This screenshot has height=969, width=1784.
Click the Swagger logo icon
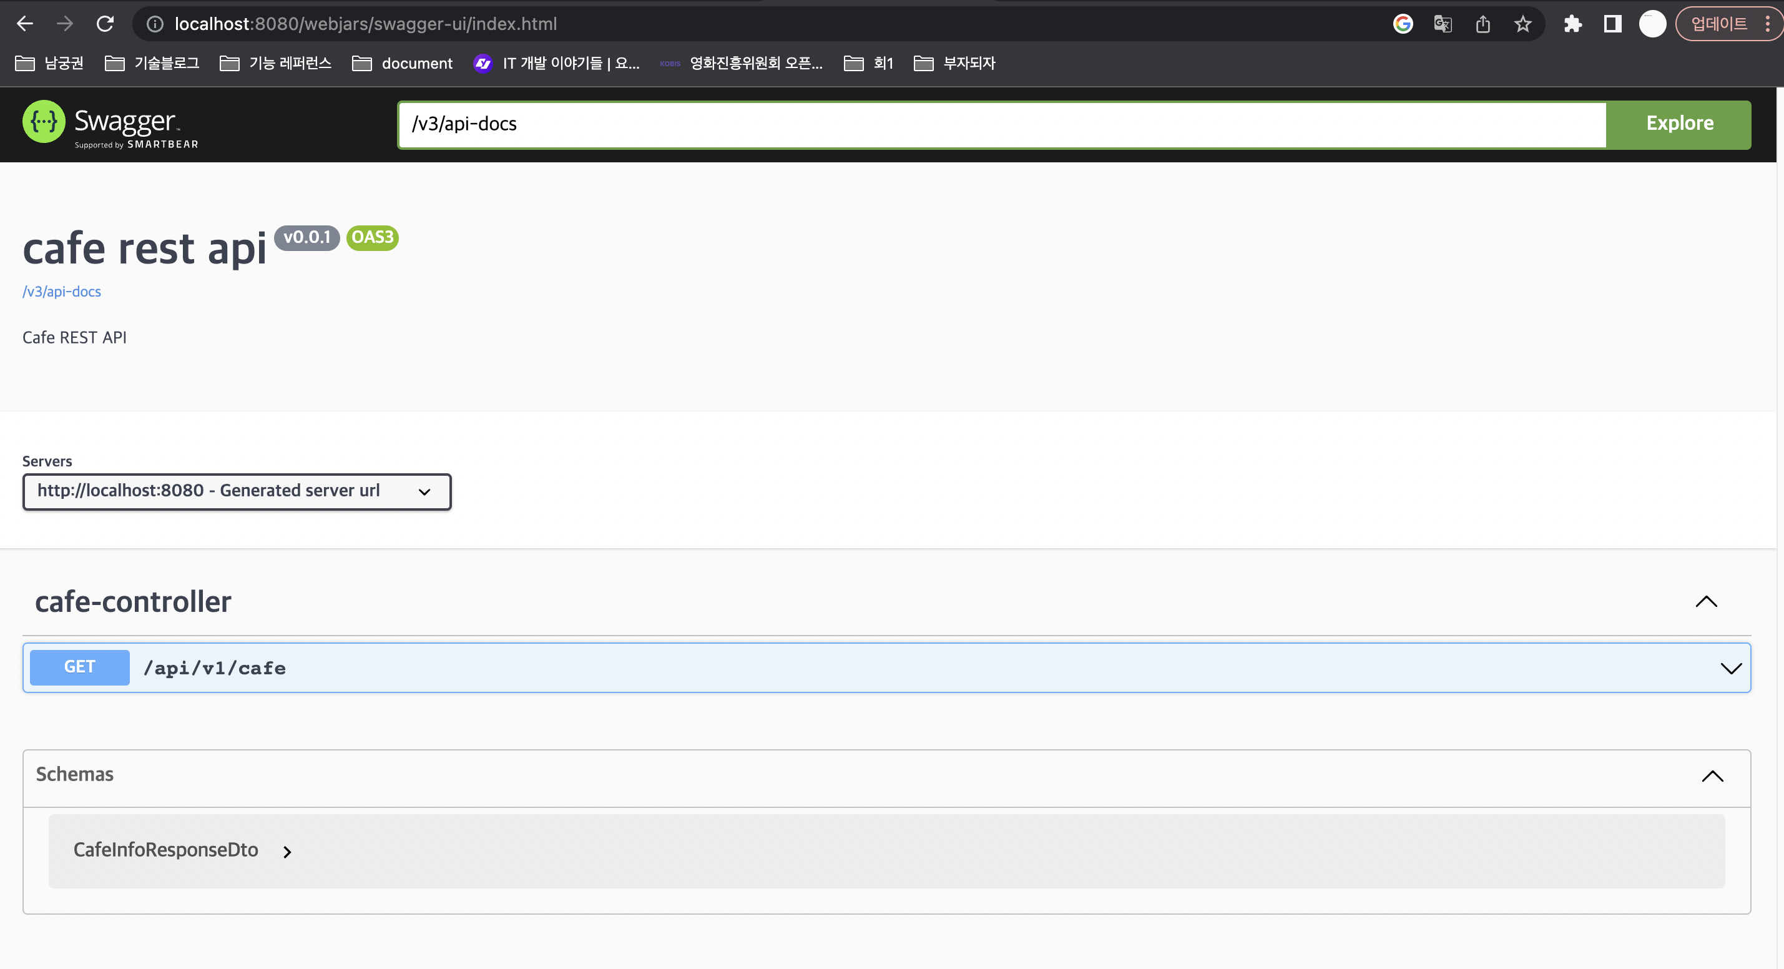pos(44,122)
